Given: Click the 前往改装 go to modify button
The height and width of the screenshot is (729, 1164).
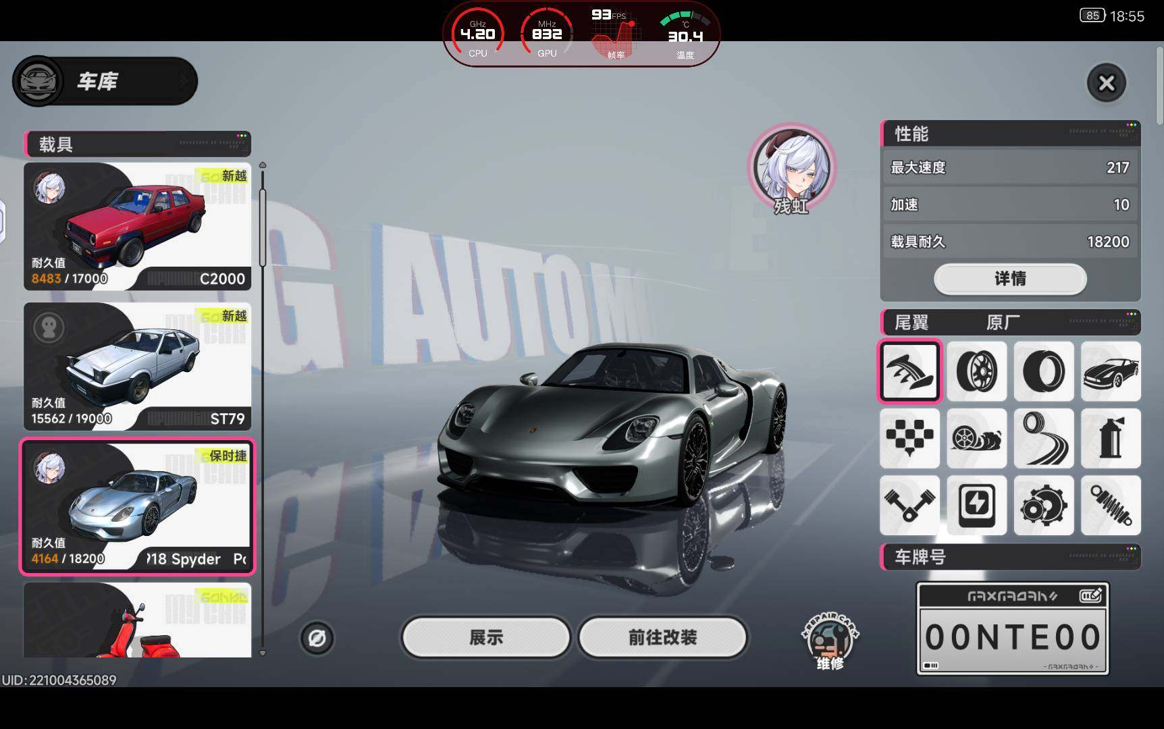Looking at the screenshot, I should 662,637.
